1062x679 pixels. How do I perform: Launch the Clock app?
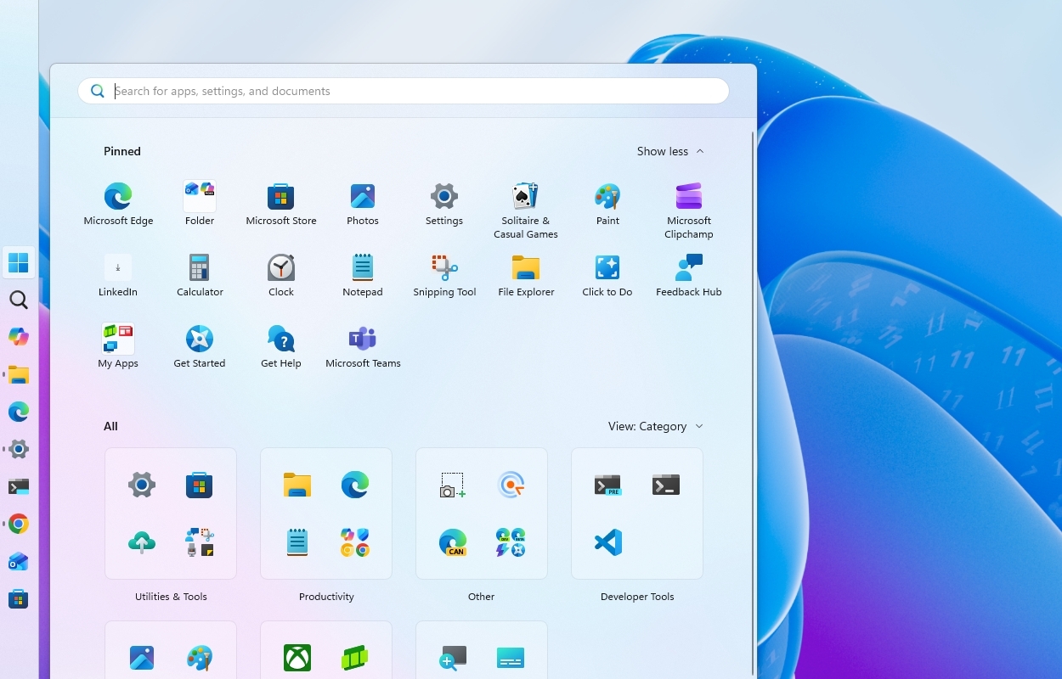(x=281, y=276)
